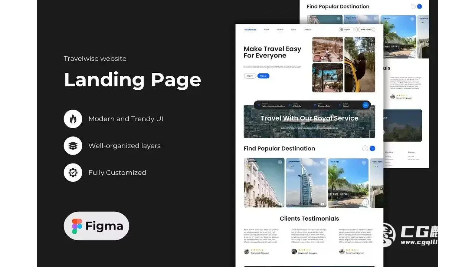Click the calendar icon beside Choose a Date
This screenshot has width=475, height=267.
(x=315, y=105)
